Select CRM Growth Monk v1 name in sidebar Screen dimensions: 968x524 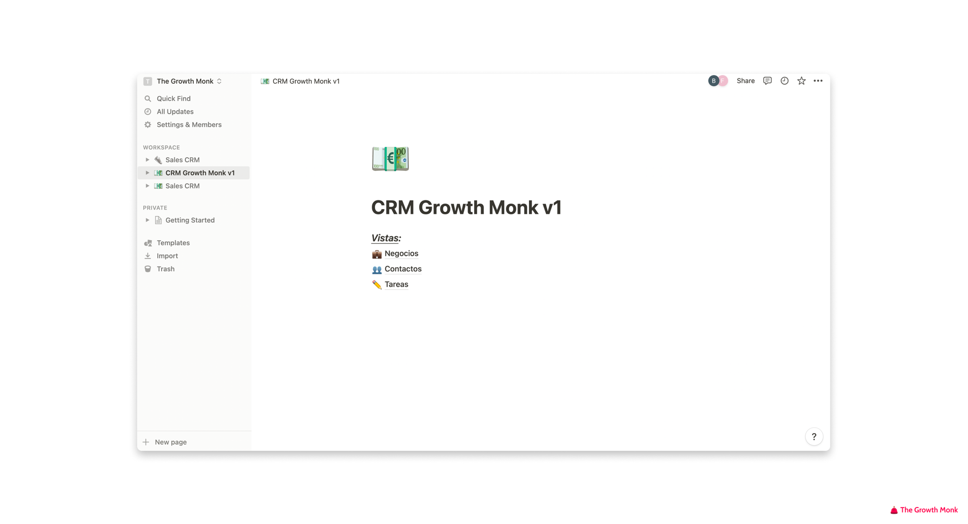click(200, 173)
